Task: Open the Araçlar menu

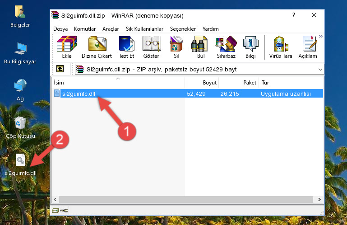Action: click(x=111, y=29)
